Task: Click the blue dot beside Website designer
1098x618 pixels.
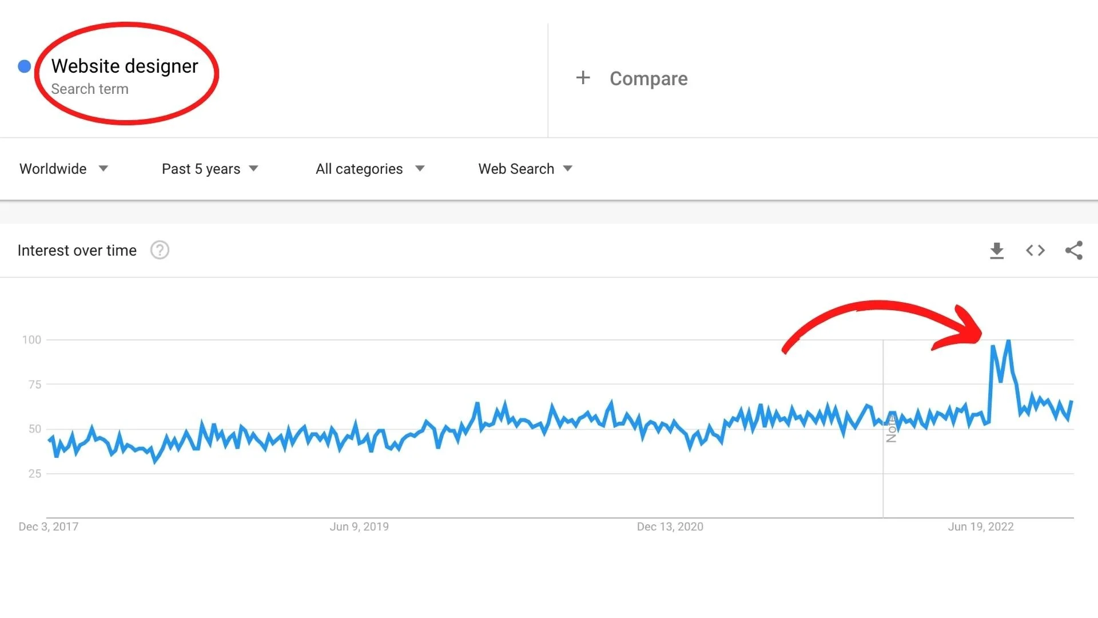Action: pos(24,66)
